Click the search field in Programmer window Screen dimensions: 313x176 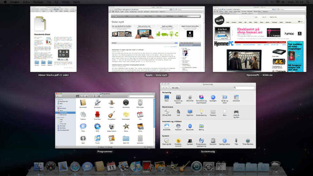click(x=141, y=96)
